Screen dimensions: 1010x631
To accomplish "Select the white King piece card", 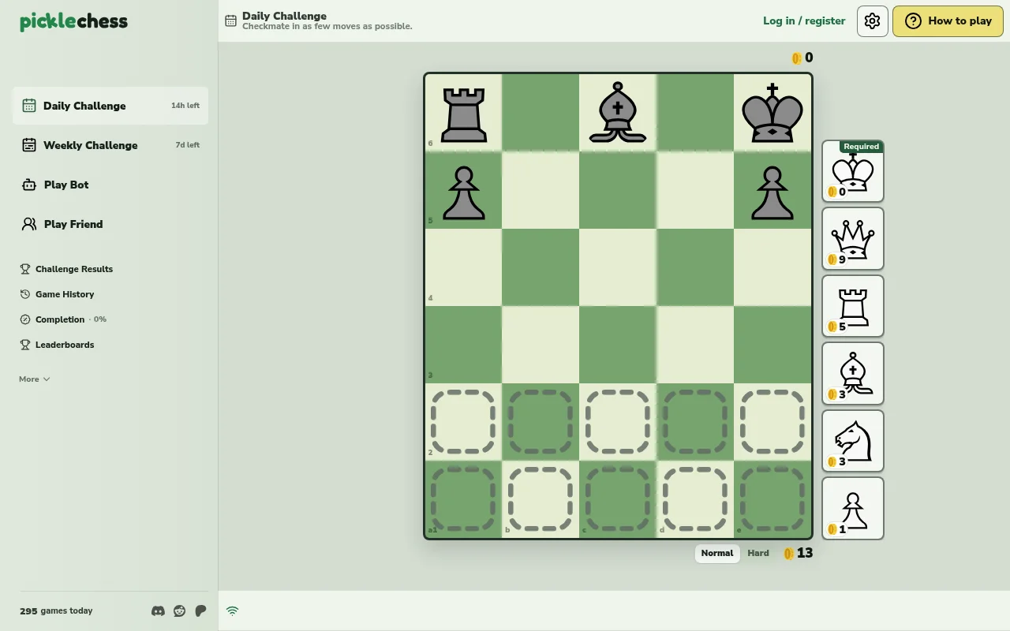I will [x=853, y=171].
